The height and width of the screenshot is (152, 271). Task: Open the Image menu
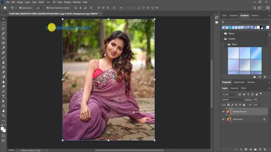tap(20, 2)
